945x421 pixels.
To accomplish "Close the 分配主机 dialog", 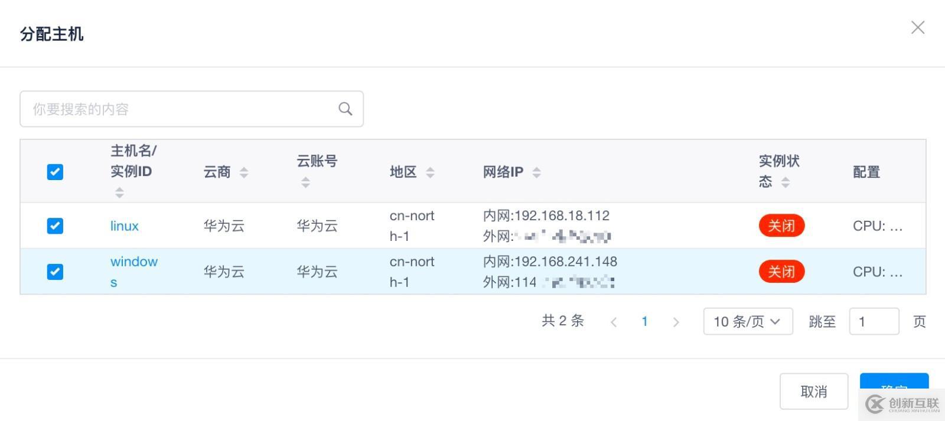I will tap(917, 27).
